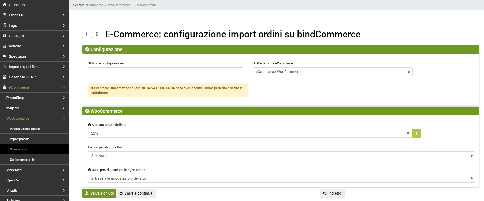
Task: Focus the Nome configurazione text field
Action: (x=166, y=72)
